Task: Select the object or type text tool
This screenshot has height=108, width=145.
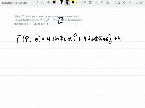Action: (x=37, y=3)
